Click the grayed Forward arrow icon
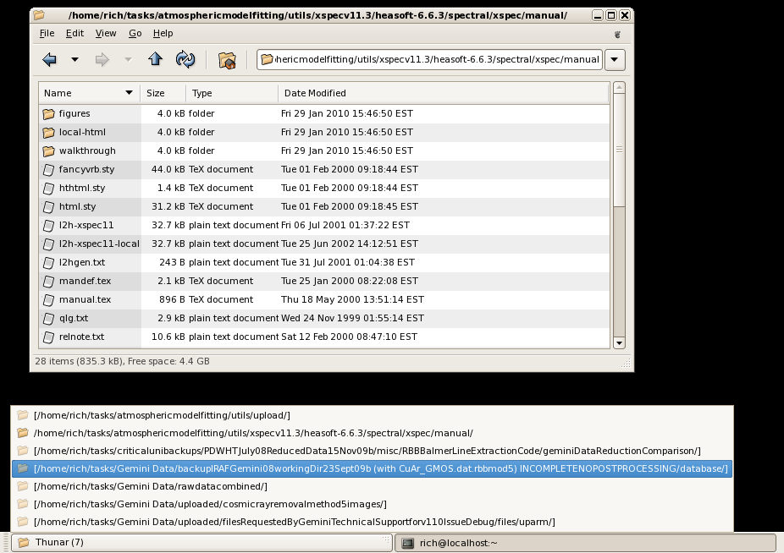The width and height of the screenshot is (784, 553). coord(102,59)
